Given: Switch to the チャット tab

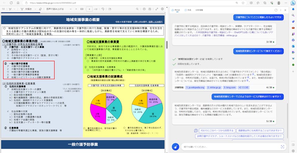Looking at the screenshot, I should tap(176, 10).
